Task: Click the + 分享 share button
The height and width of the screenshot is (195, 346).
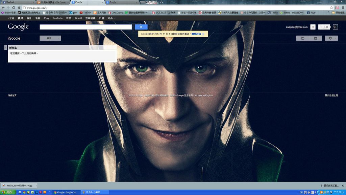Action: [x=324, y=27]
